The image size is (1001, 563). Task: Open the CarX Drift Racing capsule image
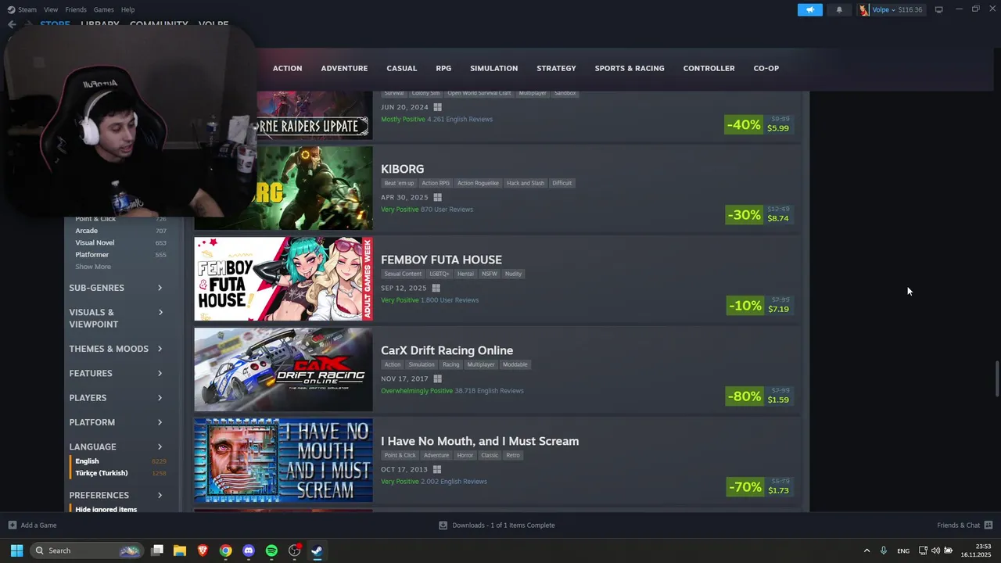click(x=283, y=369)
